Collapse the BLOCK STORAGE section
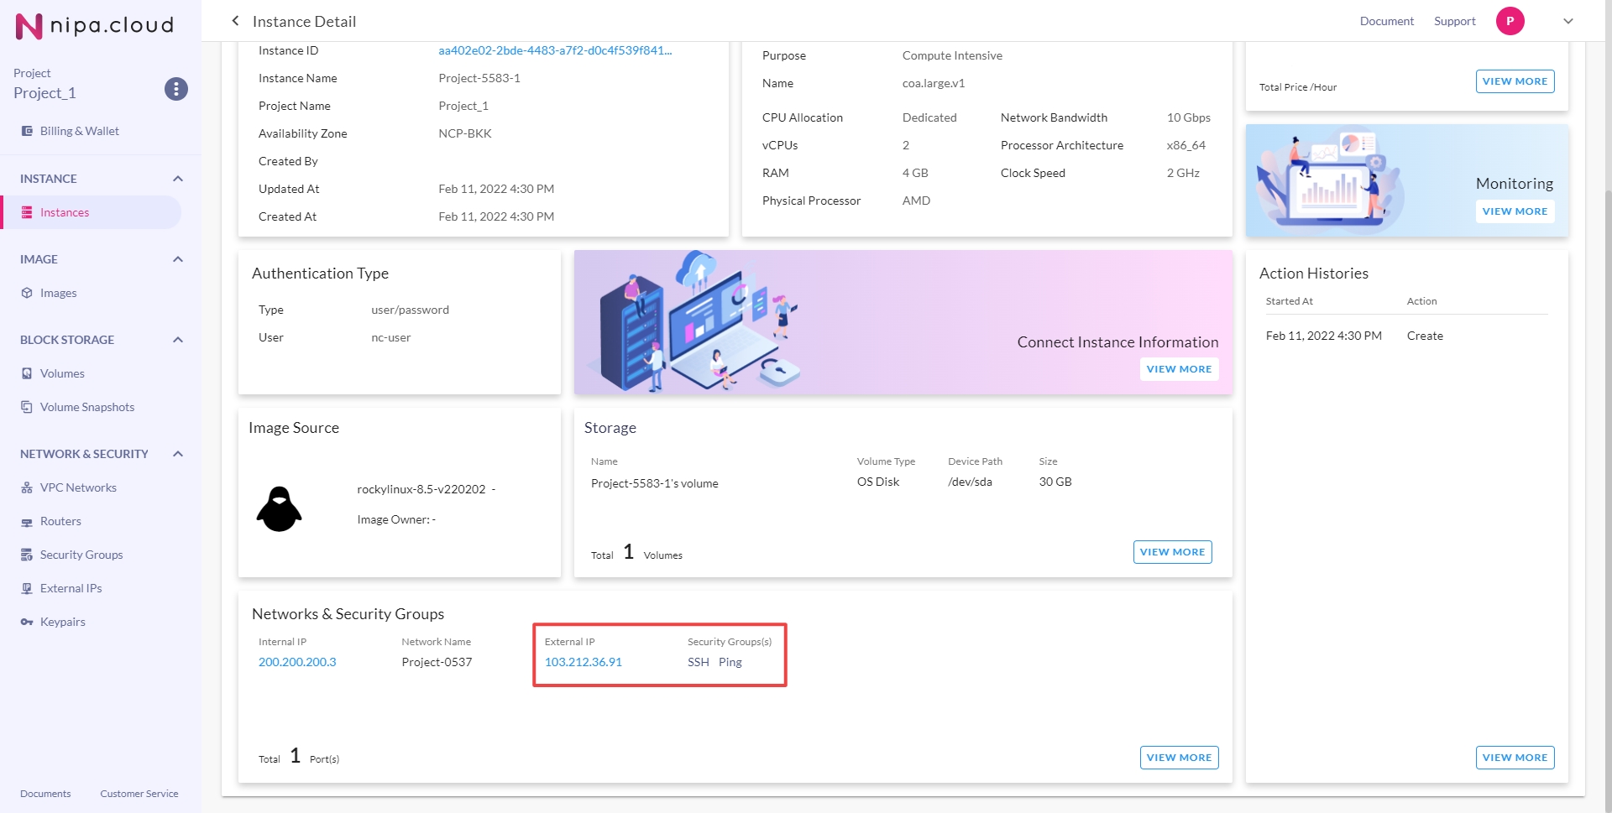Viewport: 1612px width, 813px height. [178, 340]
